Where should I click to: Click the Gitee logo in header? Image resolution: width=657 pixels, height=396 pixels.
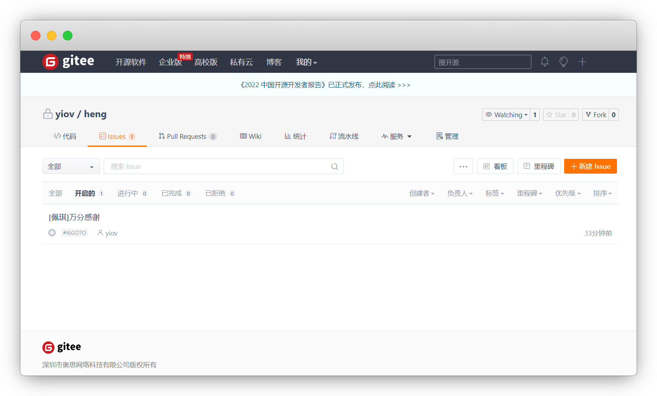[x=68, y=62]
